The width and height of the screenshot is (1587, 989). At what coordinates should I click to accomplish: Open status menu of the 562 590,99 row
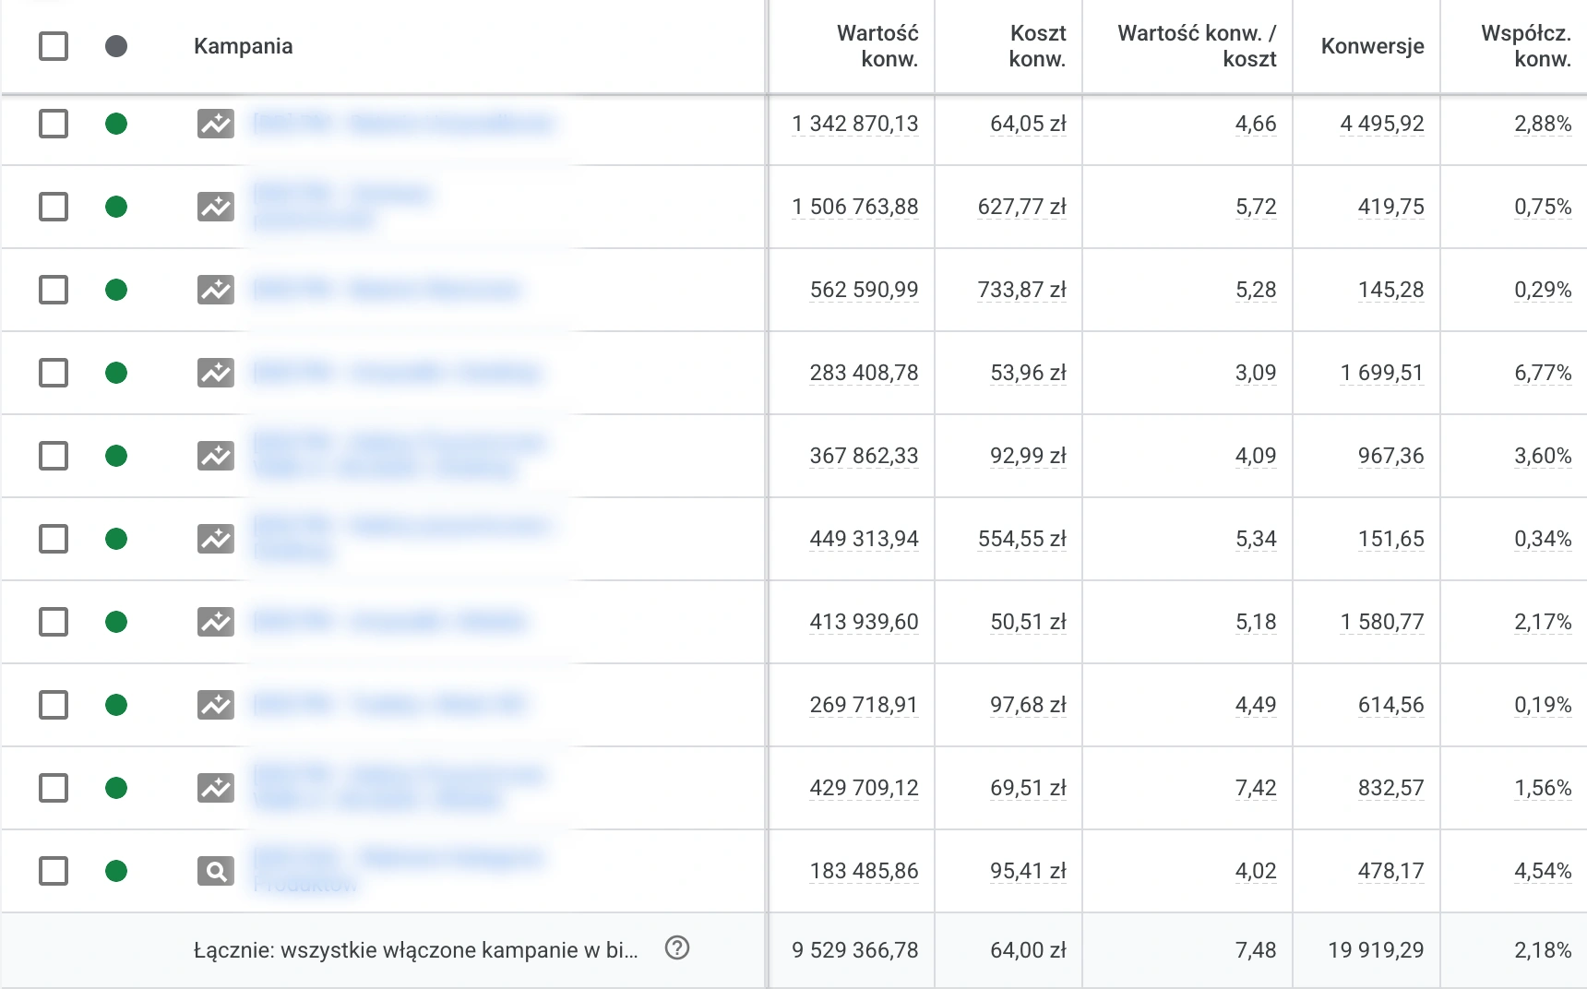116,290
